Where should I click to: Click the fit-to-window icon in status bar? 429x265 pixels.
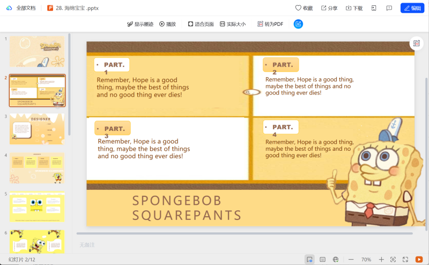(x=393, y=259)
